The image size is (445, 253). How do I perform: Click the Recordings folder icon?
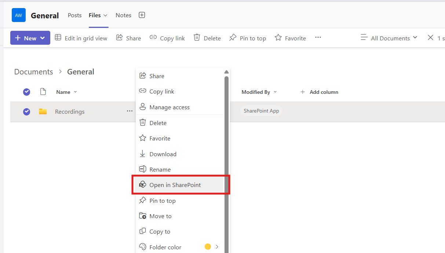[43, 111]
